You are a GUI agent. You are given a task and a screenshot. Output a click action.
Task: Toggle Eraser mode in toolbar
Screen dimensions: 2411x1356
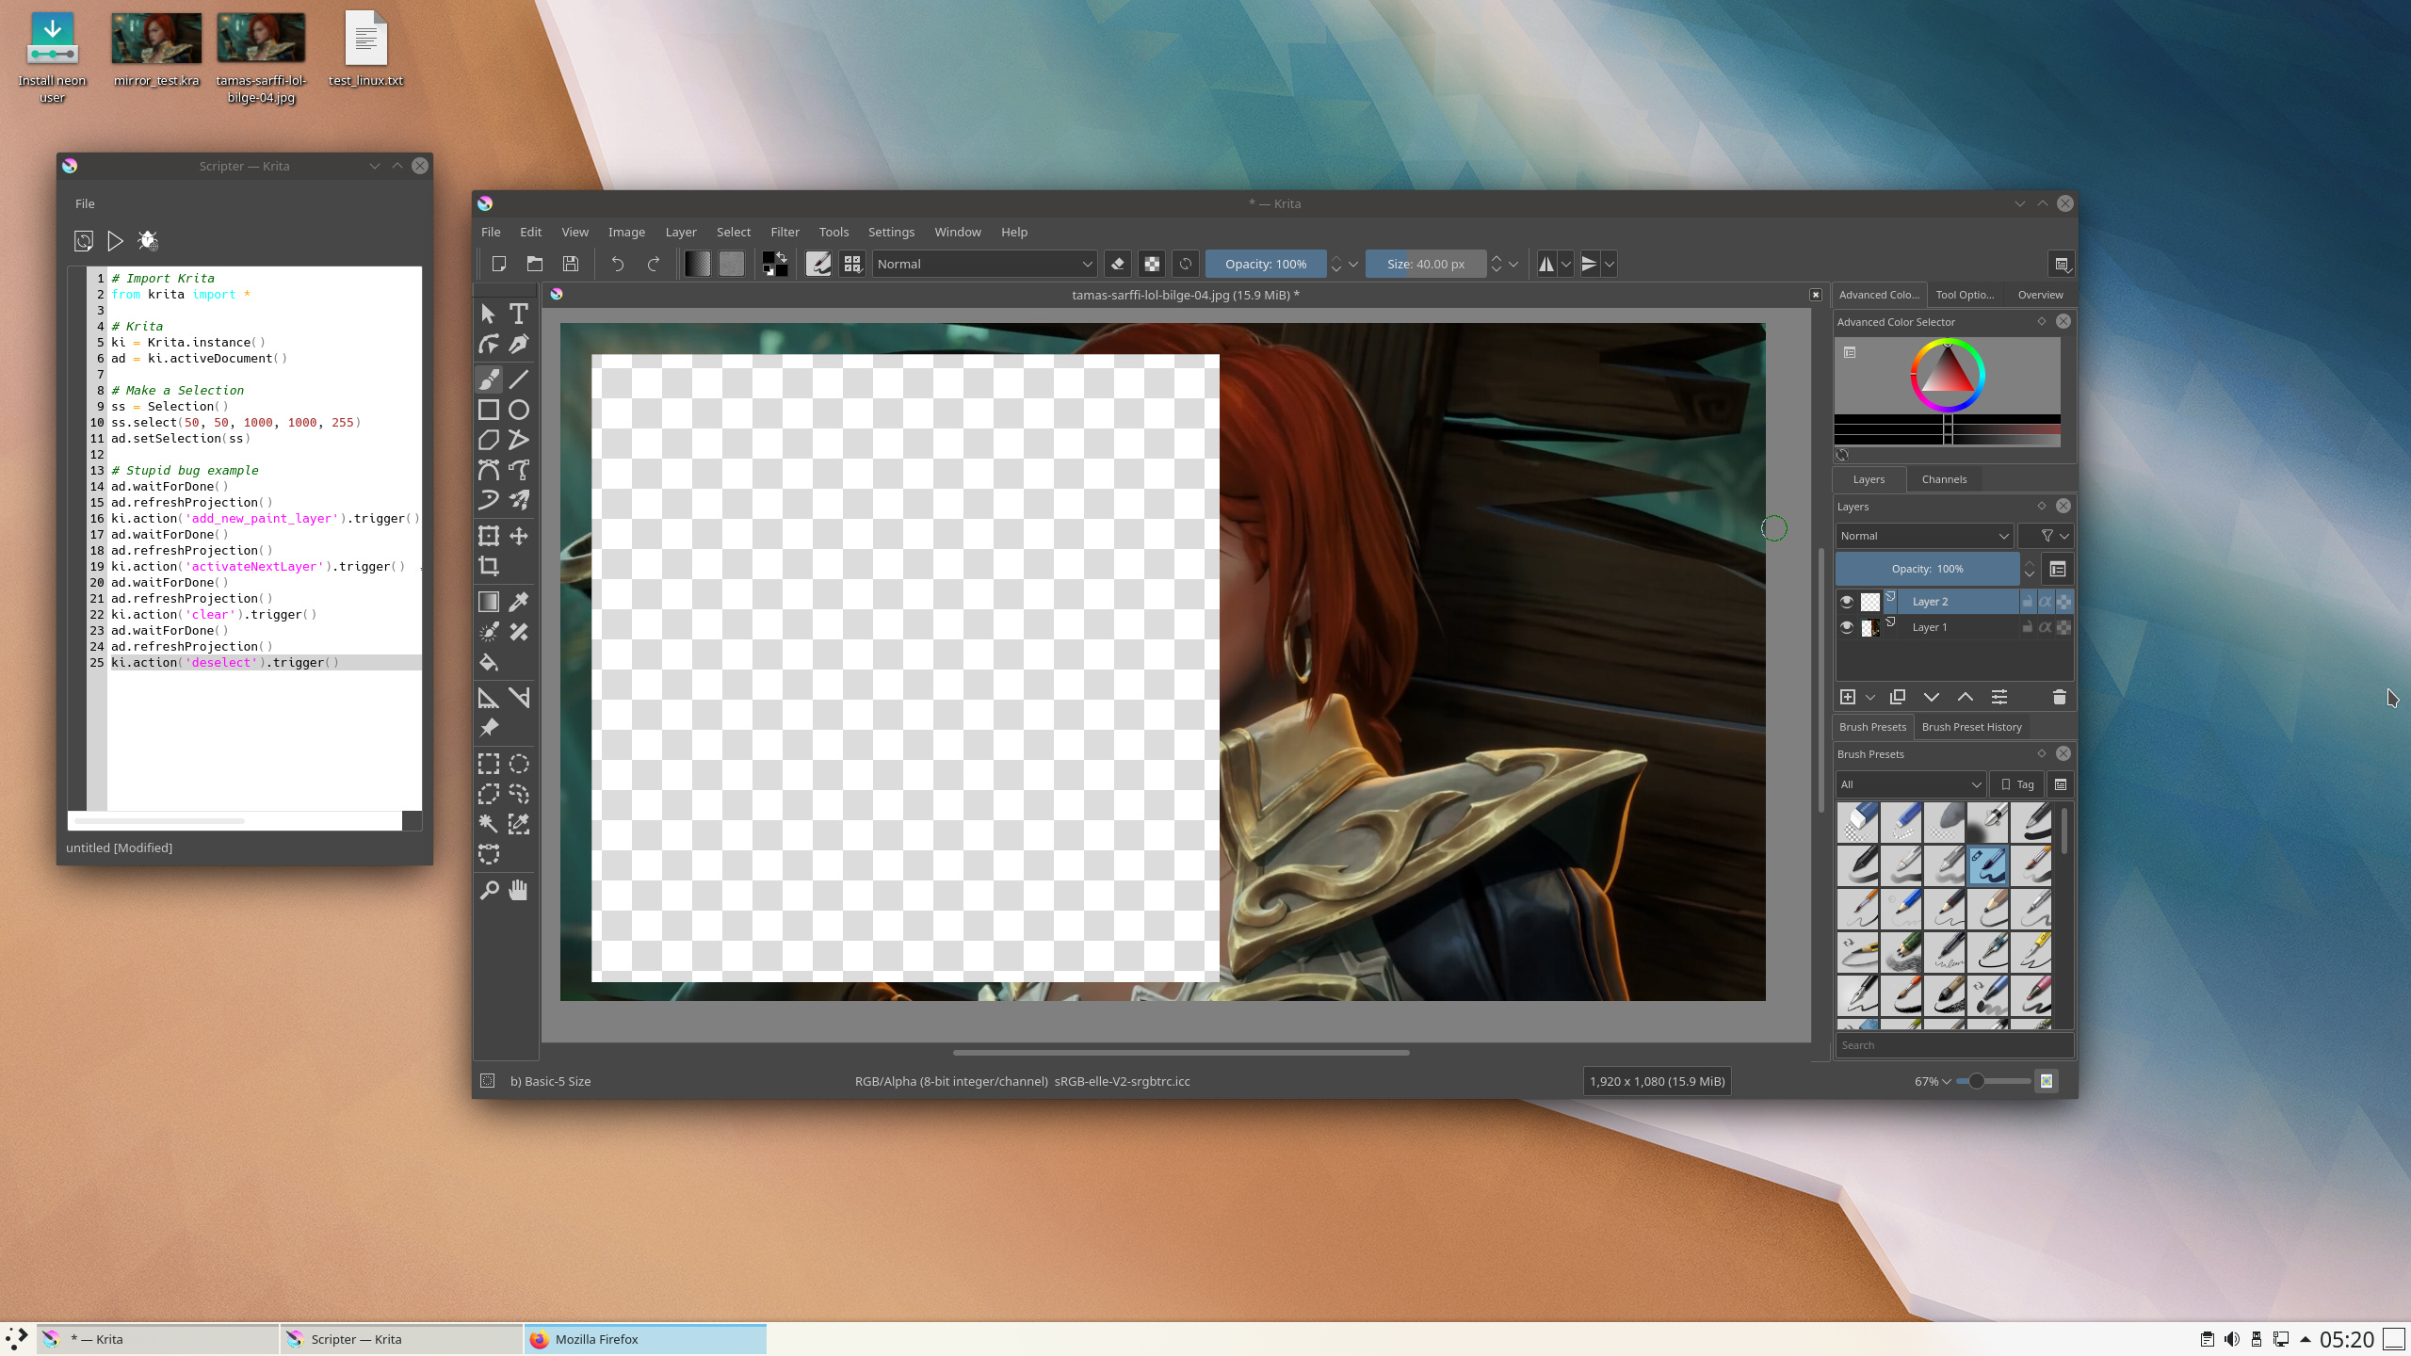(x=1118, y=265)
